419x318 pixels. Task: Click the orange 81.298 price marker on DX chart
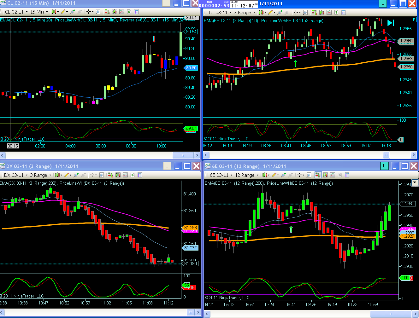(190, 228)
